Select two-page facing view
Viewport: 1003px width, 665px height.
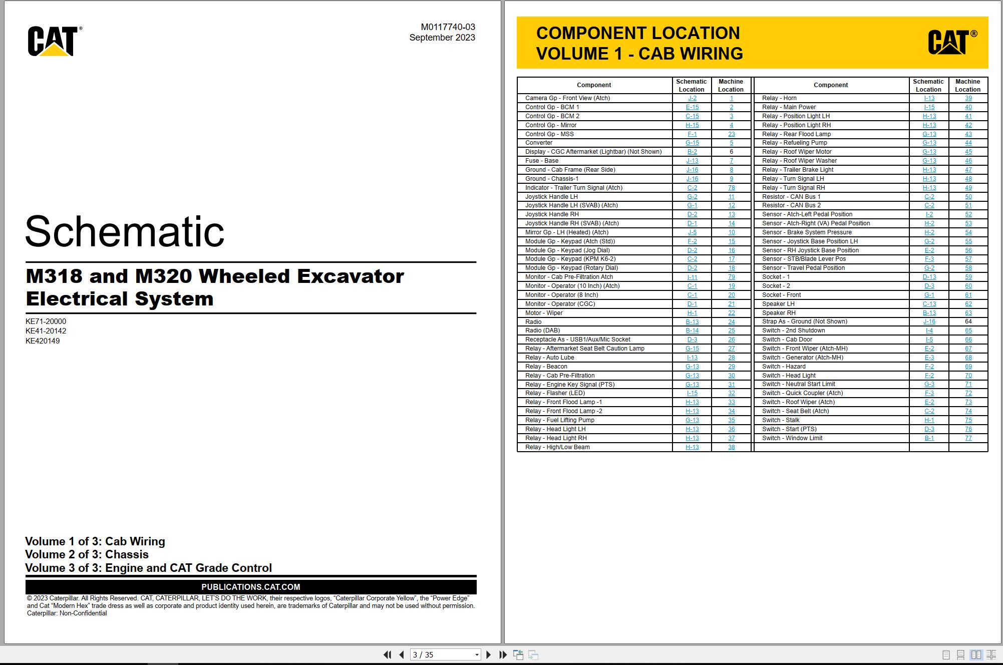tap(976, 654)
